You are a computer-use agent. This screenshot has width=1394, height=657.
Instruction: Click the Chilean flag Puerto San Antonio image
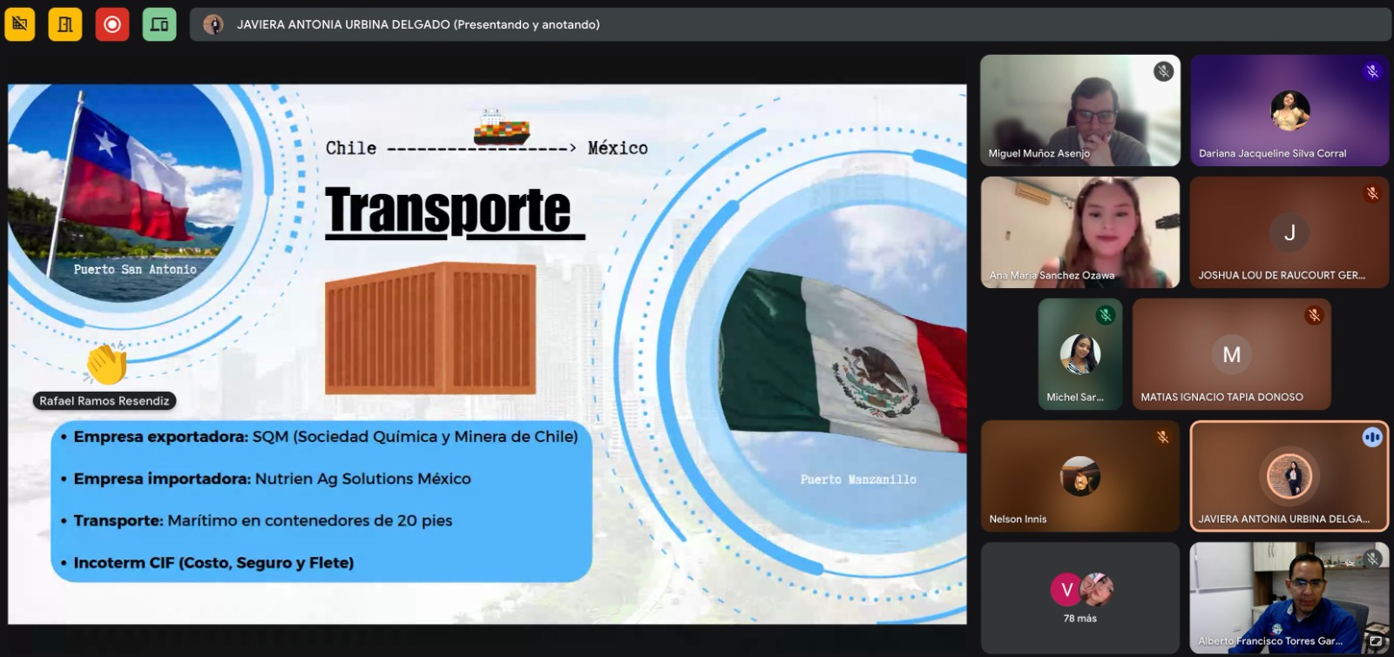(127, 193)
